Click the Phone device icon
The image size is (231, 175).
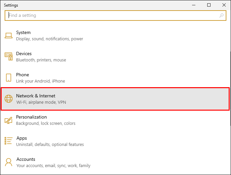pyautogui.click(x=9, y=78)
